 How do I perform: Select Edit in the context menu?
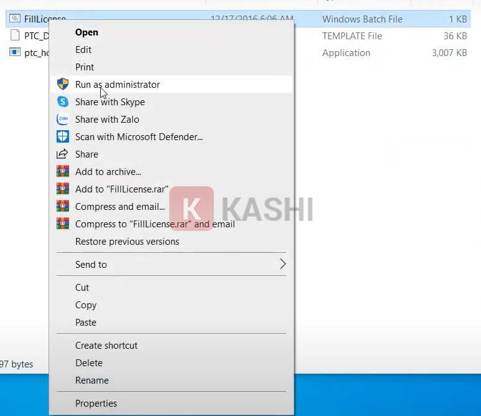tap(83, 49)
